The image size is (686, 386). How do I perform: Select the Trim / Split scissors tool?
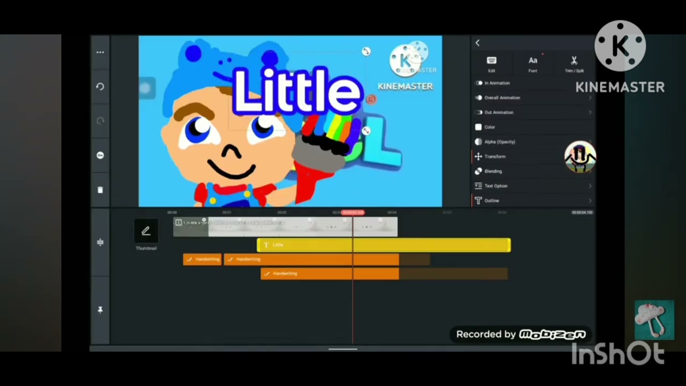(x=574, y=64)
